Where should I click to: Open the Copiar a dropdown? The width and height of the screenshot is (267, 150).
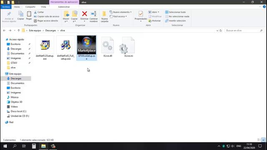74,17
